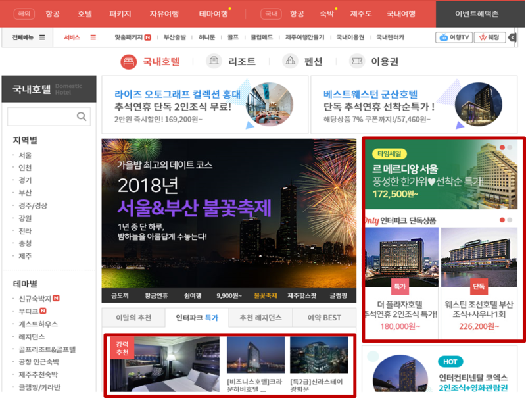Open 강력추천 hotel room thumbnail

click(165, 364)
